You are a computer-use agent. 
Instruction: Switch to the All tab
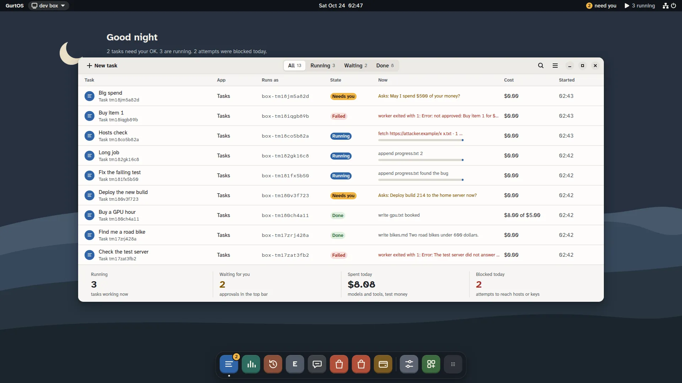(x=294, y=66)
